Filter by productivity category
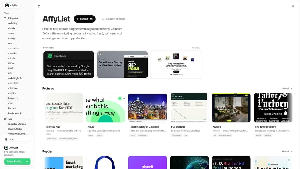 [13, 83]
